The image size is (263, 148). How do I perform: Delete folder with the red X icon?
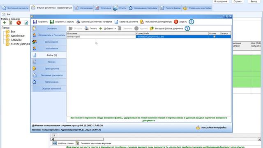pyautogui.click(x=18, y=23)
